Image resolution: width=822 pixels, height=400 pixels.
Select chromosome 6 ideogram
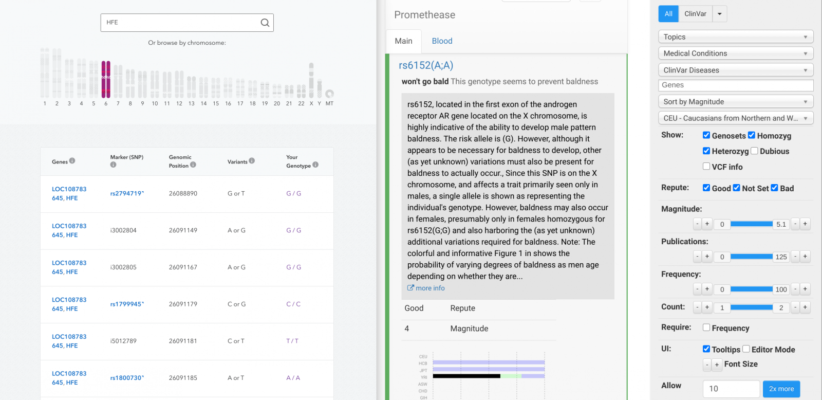106,79
